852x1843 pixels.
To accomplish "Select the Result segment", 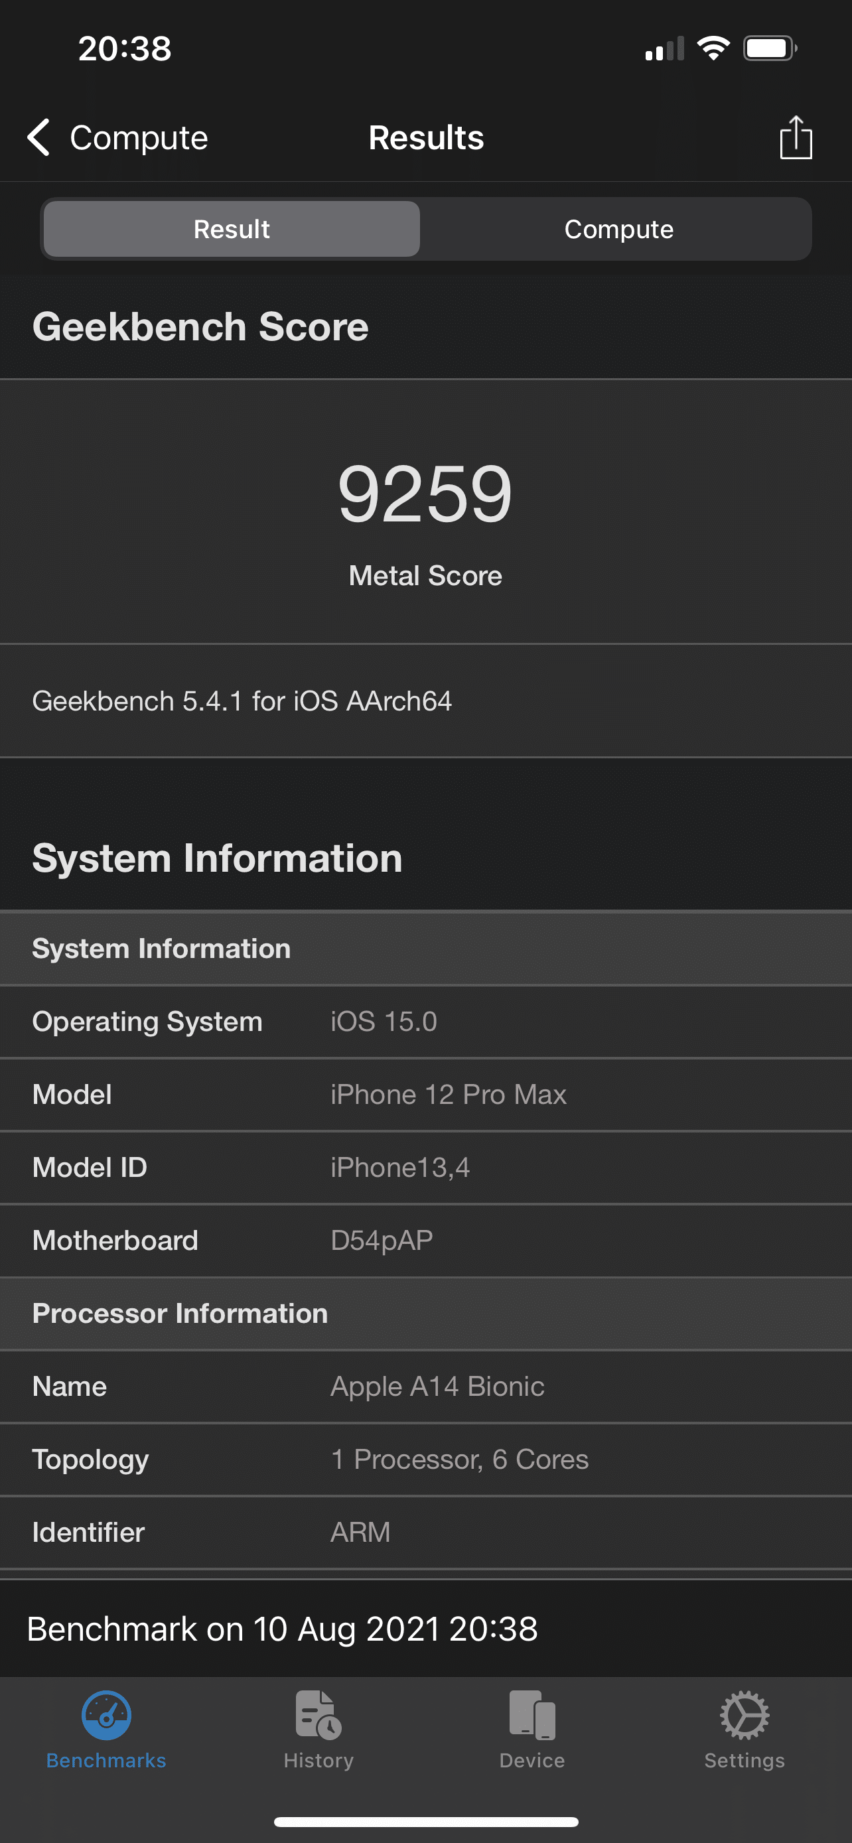I will pos(231,229).
